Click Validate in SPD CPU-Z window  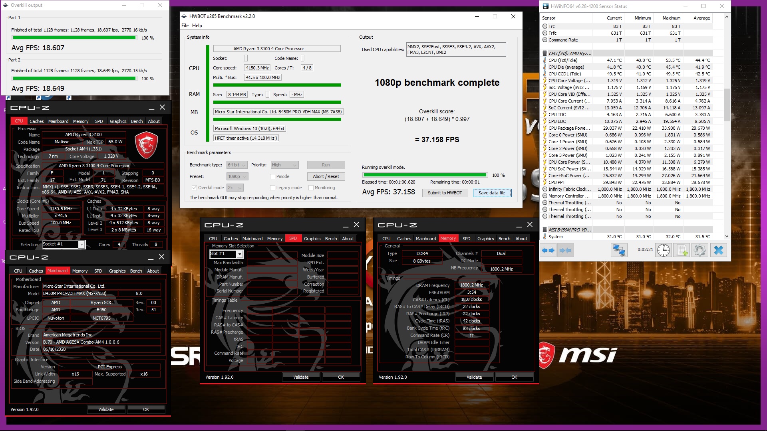point(301,377)
